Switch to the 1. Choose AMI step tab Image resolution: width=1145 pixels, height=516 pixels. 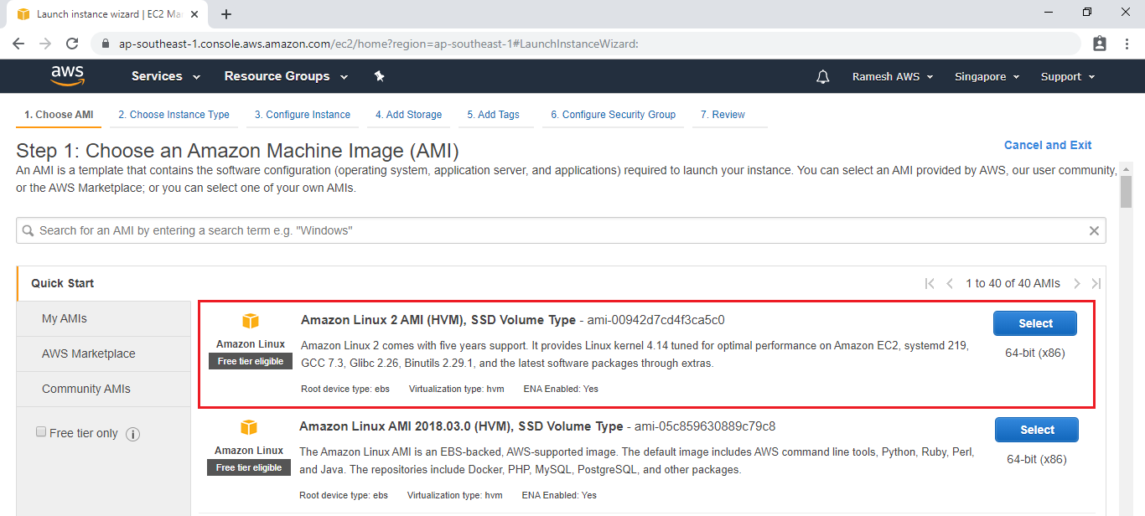point(59,115)
